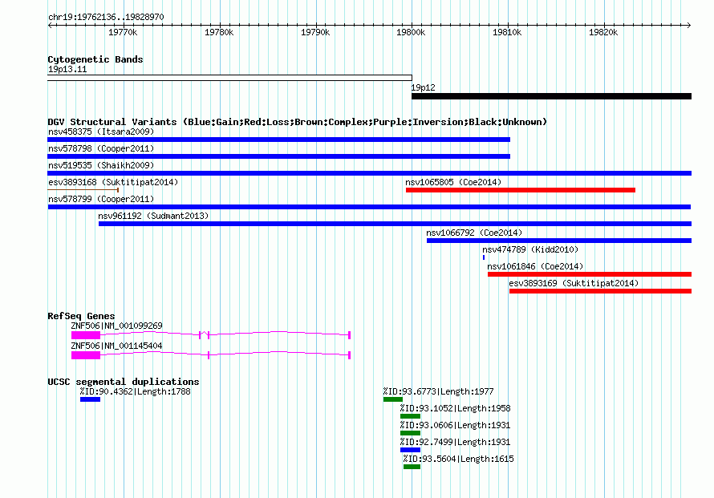Click the %ID:93.6773|Length:1977 label
This screenshot has width=714, height=498.
click(x=439, y=391)
